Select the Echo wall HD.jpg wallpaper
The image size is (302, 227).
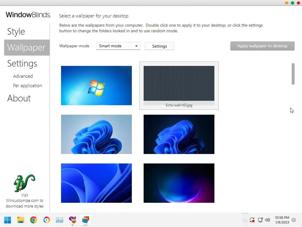179,85
